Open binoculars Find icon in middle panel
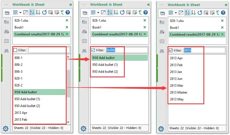 [84, 51]
